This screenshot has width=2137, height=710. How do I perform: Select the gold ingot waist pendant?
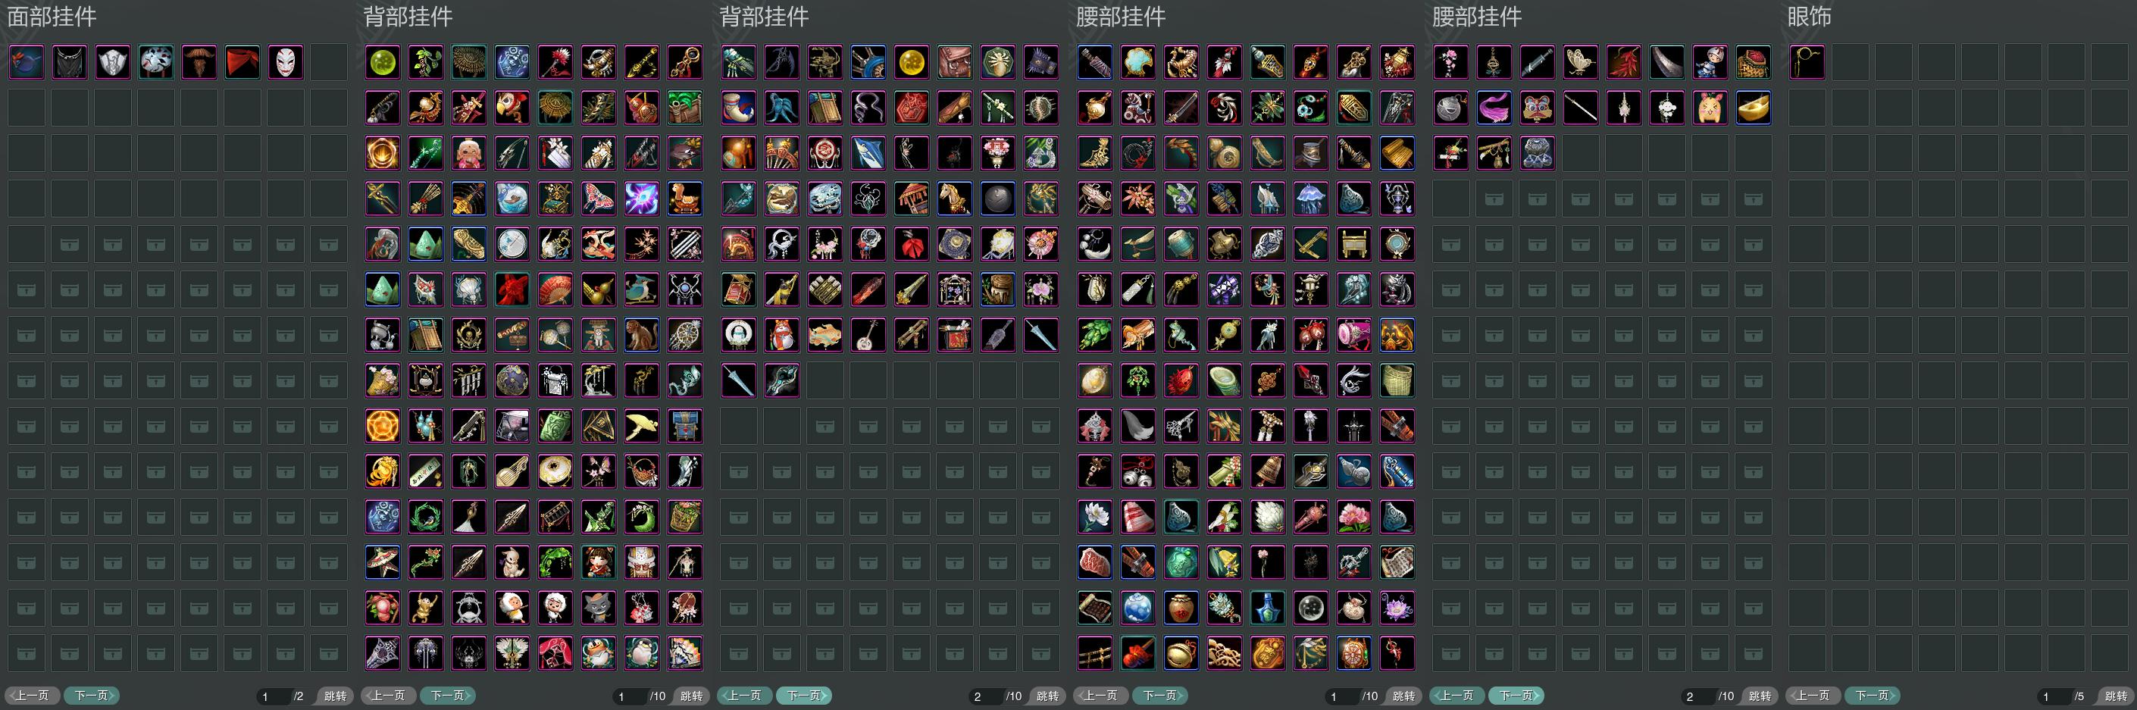pos(1753,108)
